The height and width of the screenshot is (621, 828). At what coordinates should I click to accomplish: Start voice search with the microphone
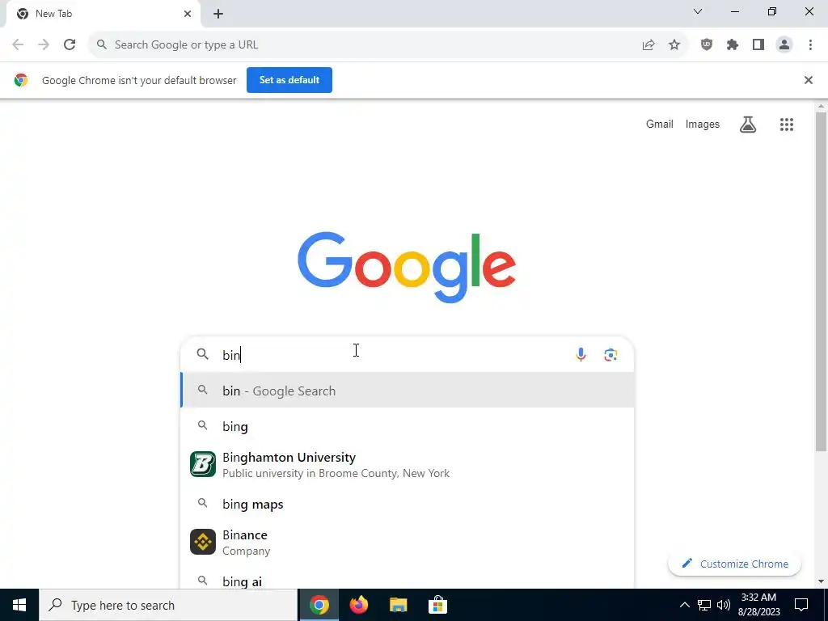tap(581, 355)
